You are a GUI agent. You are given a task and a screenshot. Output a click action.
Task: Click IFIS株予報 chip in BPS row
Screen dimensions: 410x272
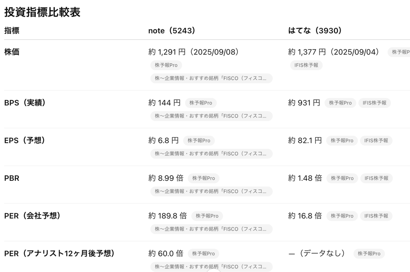(374, 103)
